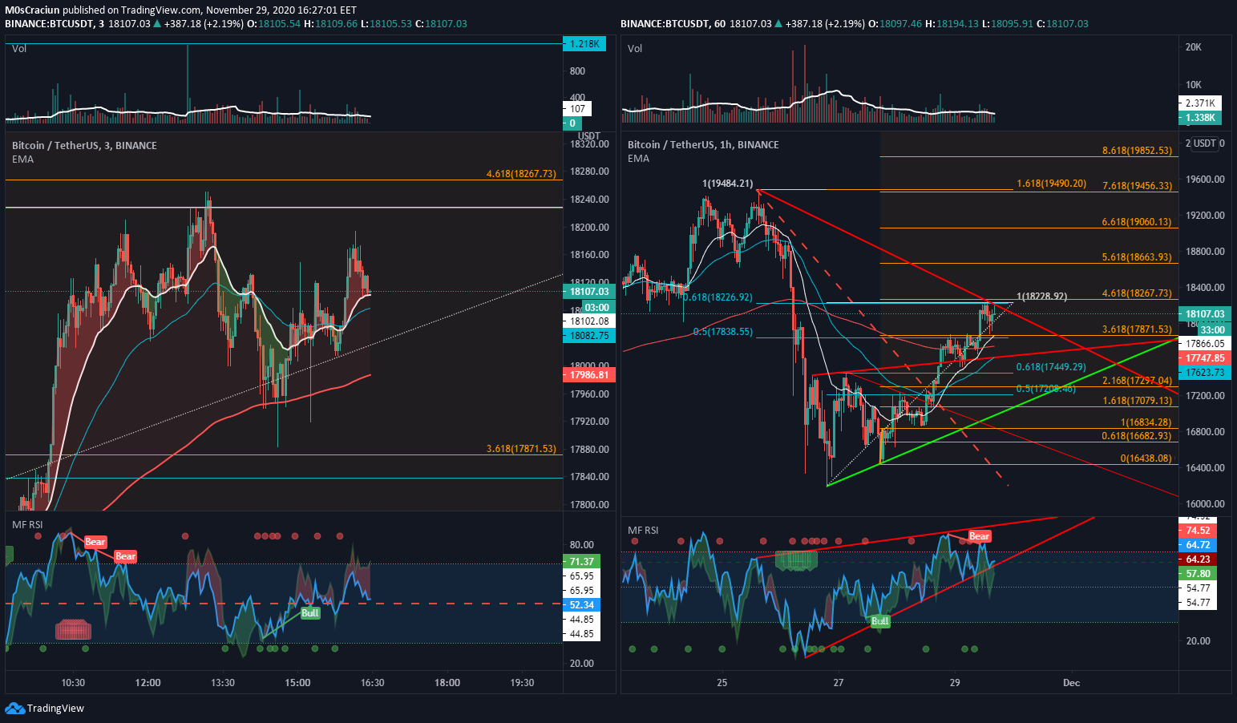
Task: Click the 4.618(18267.73) fib label on 1h chart
Action: coord(1137,293)
